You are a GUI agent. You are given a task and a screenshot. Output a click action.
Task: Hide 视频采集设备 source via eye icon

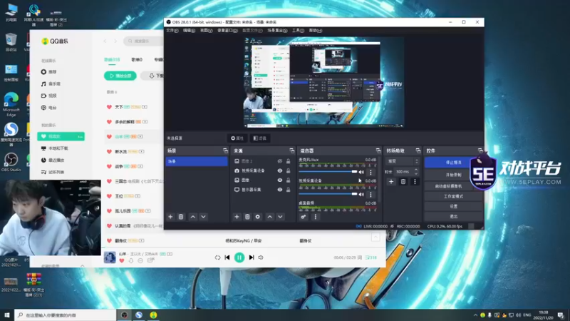tap(280, 170)
